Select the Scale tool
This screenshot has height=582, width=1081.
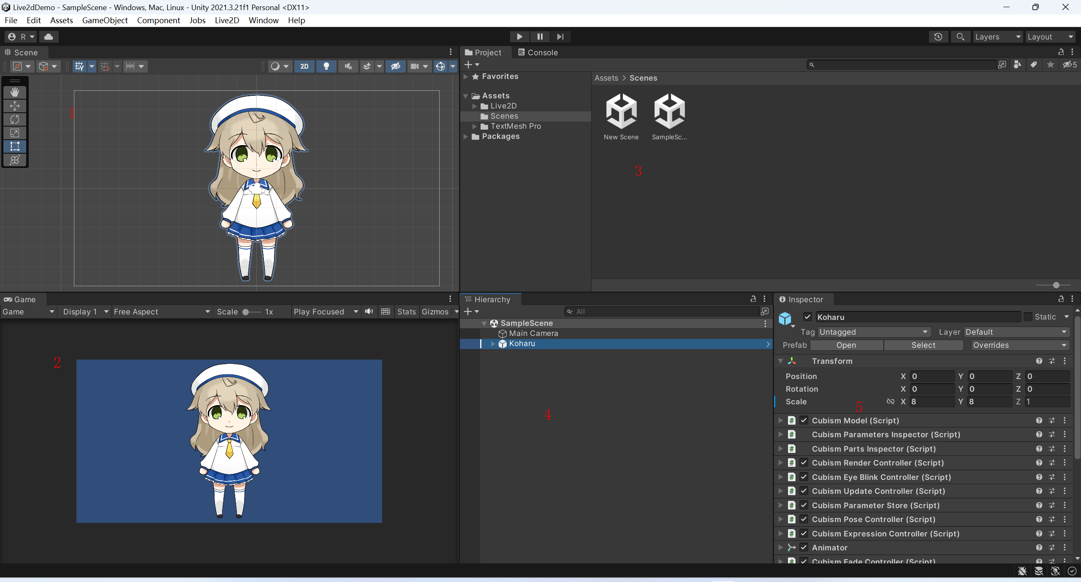15,133
